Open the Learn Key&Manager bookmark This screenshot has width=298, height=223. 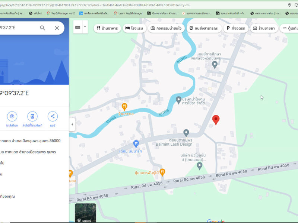tap(128, 13)
